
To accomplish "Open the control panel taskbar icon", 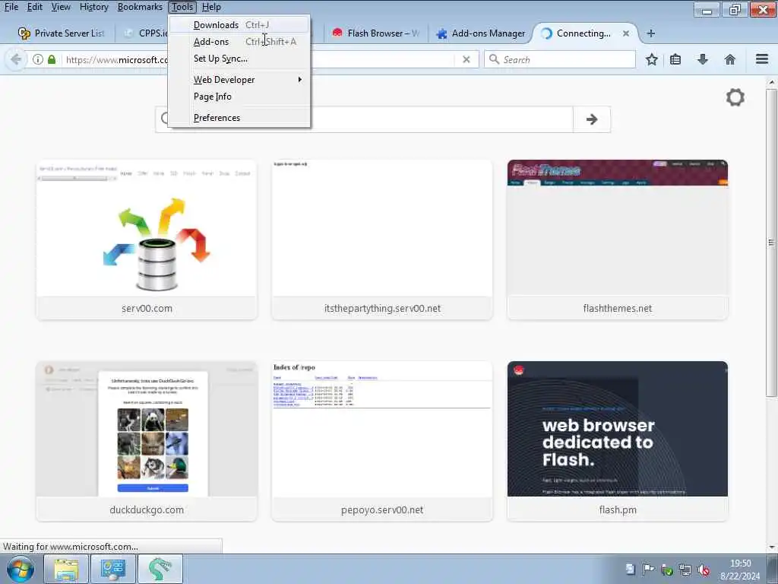I will [112, 569].
